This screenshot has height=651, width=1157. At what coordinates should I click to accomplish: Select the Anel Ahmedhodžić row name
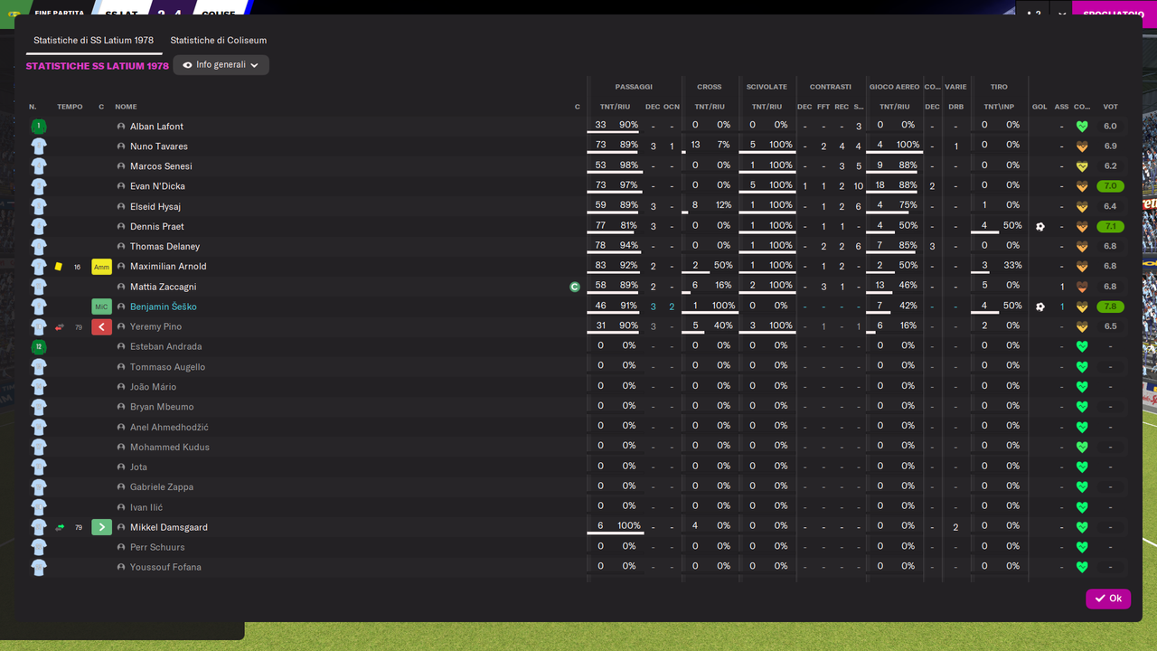[x=169, y=427]
